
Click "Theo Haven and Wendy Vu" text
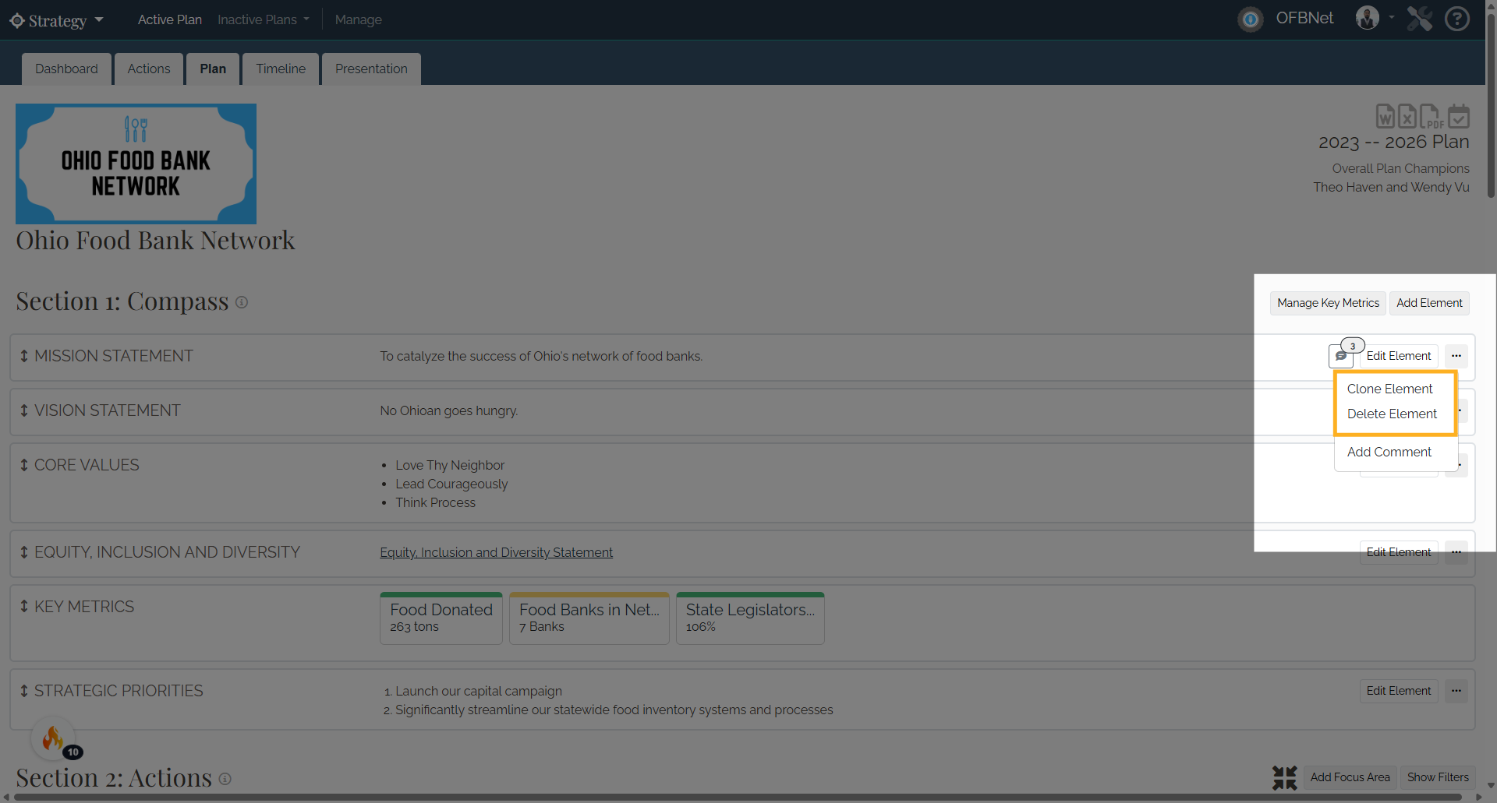(1391, 187)
